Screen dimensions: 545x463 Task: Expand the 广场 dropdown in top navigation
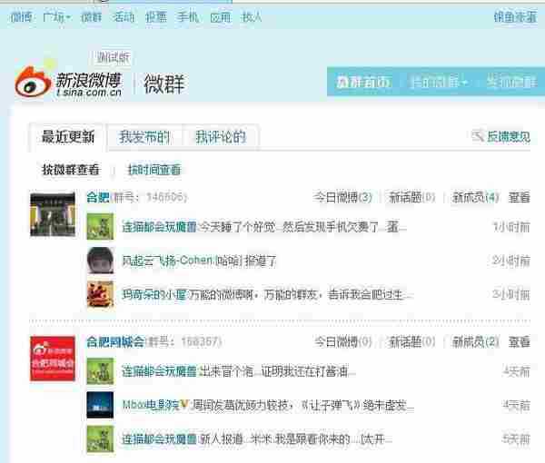57,17
